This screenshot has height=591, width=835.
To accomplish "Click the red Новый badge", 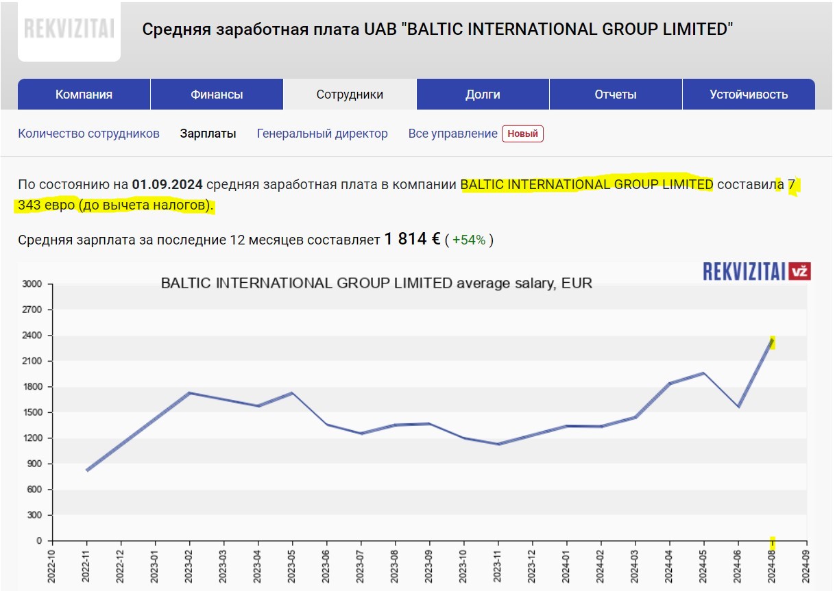I will [x=522, y=134].
